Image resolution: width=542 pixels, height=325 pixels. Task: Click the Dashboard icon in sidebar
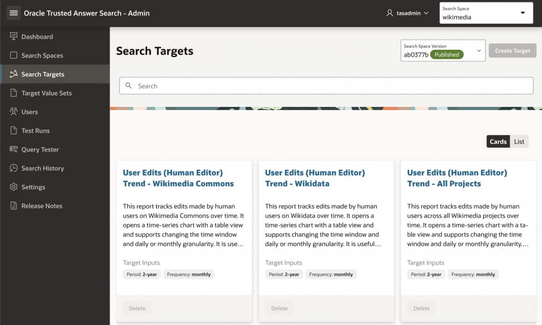pyautogui.click(x=13, y=37)
